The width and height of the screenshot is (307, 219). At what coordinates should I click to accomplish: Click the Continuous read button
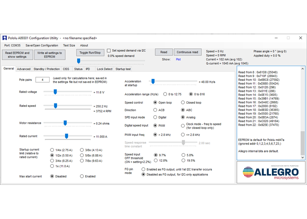(187, 52)
